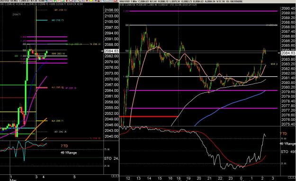This screenshot has height=181, width=296.
Task: Click the 2104.71 high label on left chart
Action: (x=17, y=14)
